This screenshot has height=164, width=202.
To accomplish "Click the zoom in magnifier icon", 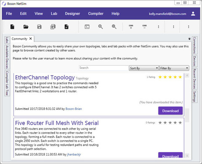I will tap(101, 27).
